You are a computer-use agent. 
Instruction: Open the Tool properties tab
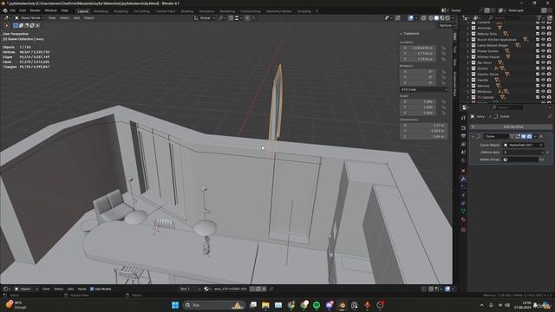tap(463, 118)
